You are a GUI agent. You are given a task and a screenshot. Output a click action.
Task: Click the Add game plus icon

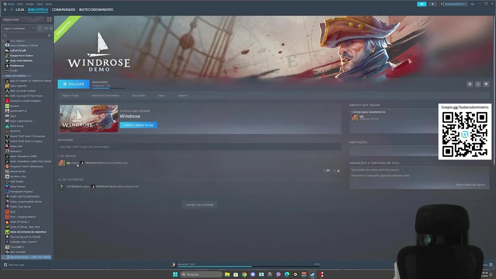(5, 265)
